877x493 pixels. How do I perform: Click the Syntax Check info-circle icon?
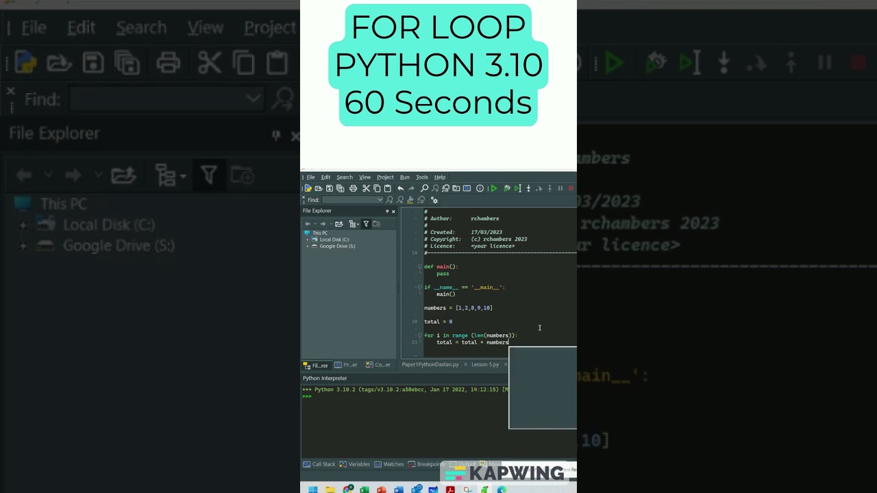pyautogui.click(x=480, y=188)
